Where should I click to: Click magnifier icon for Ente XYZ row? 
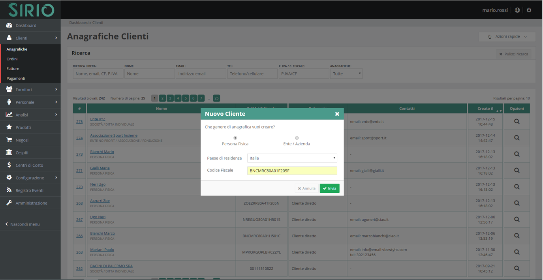pyautogui.click(x=517, y=122)
